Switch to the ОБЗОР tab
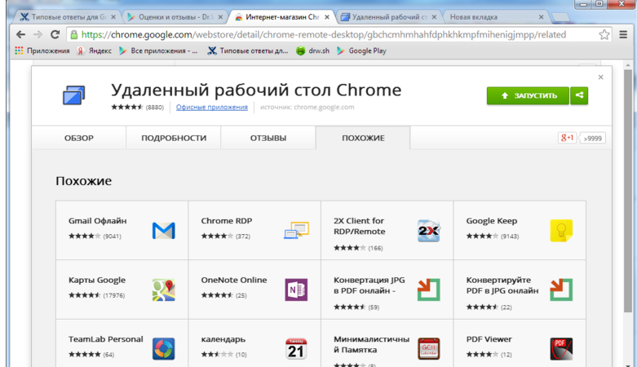637x367 pixels. (x=79, y=138)
